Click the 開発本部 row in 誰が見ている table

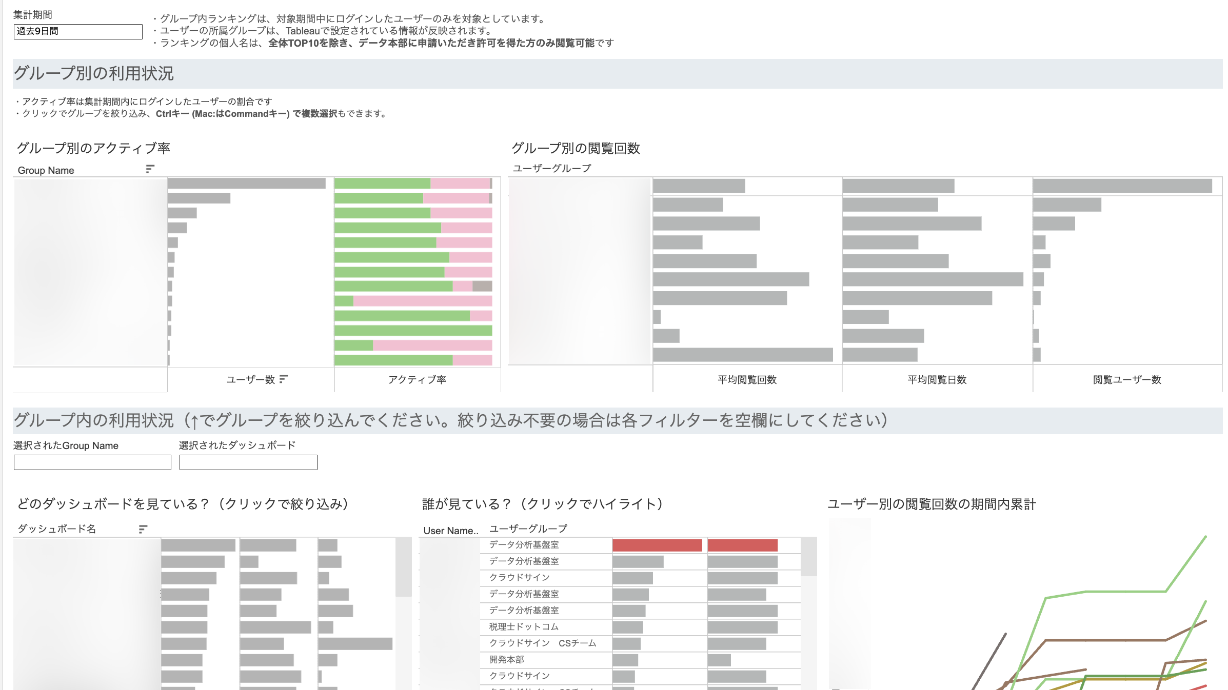click(x=508, y=660)
